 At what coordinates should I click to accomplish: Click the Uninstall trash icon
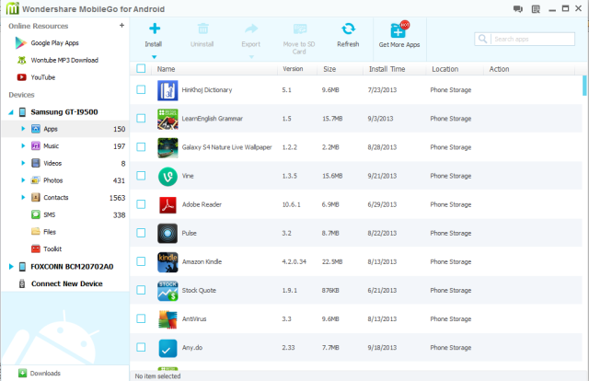tap(202, 29)
